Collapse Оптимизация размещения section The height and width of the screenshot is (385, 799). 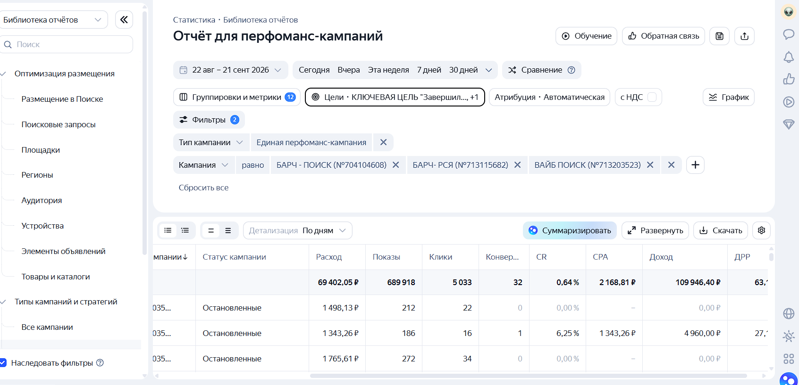(3, 74)
